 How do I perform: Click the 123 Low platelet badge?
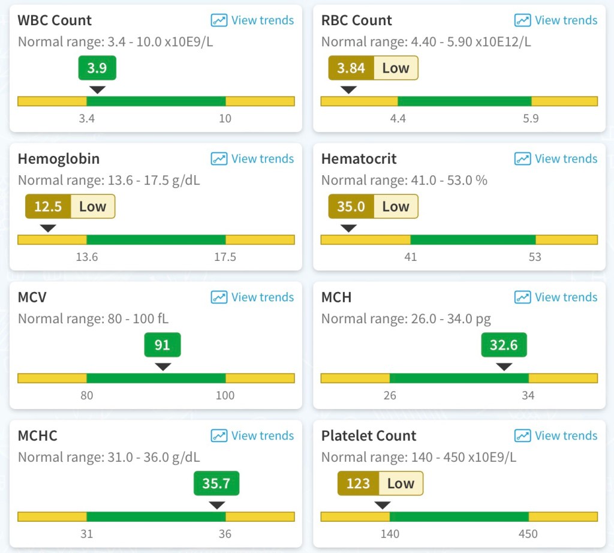coord(380,483)
